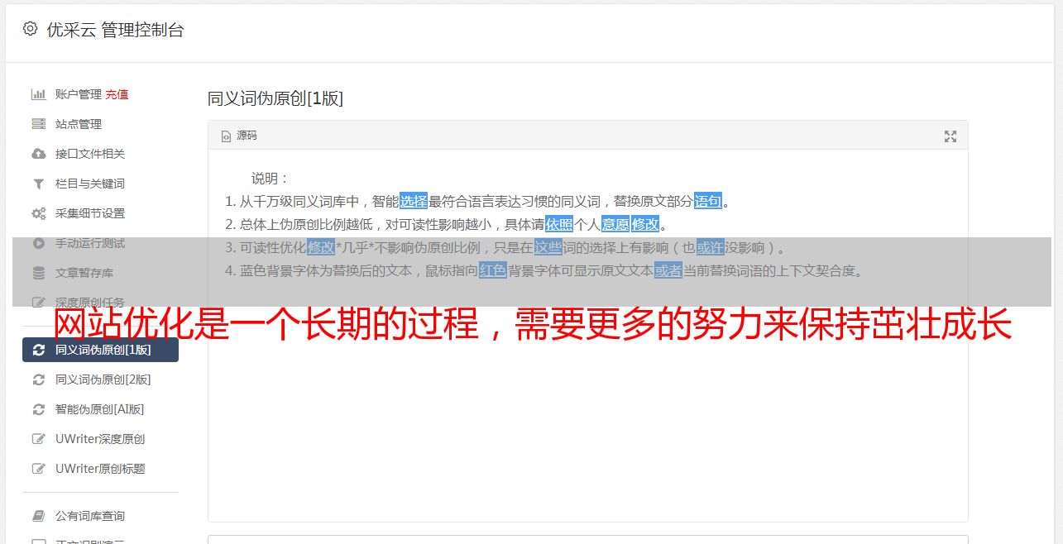Open 账户管理 bar chart icon
Image resolution: width=1063 pixels, height=544 pixels.
tap(38, 94)
